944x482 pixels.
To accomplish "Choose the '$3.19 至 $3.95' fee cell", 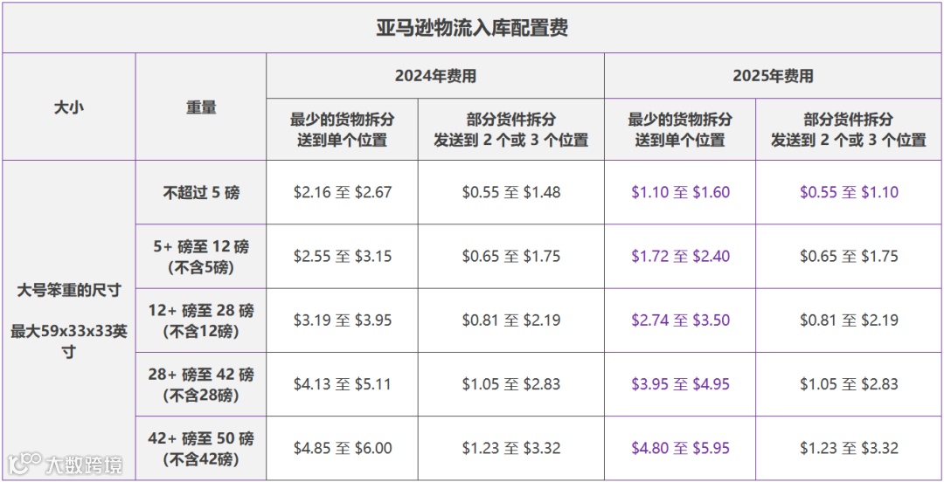I will tap(343, 320).
